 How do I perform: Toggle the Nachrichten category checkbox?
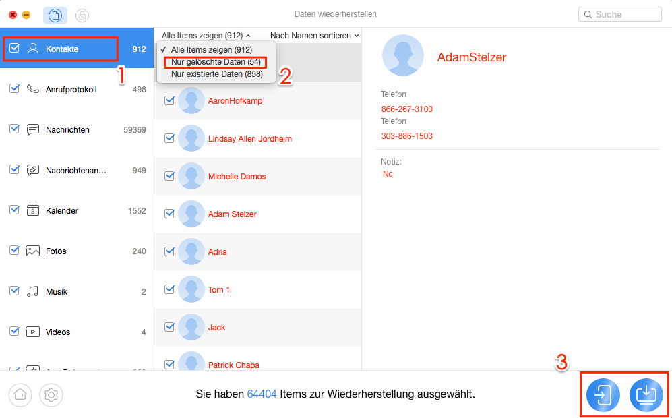(x=15, y=129)
